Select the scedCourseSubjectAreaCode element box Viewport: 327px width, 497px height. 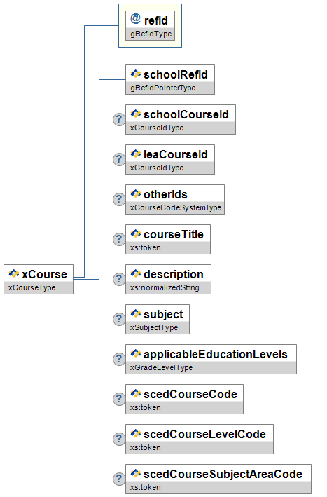[218, 479]
